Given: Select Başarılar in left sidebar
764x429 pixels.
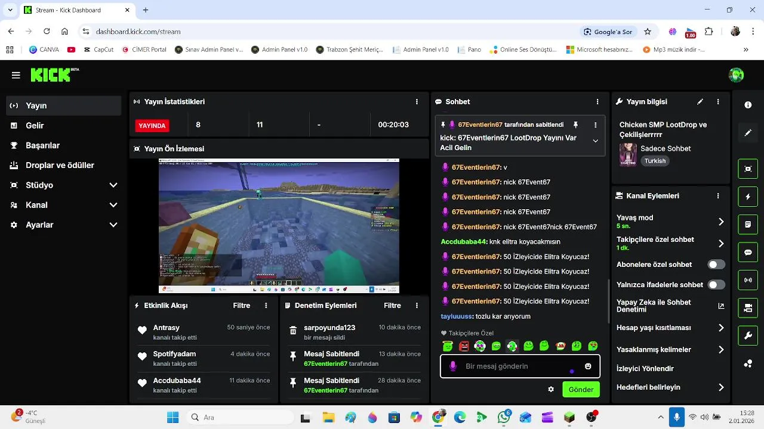Looking at the screenshot, I should 63,145.
